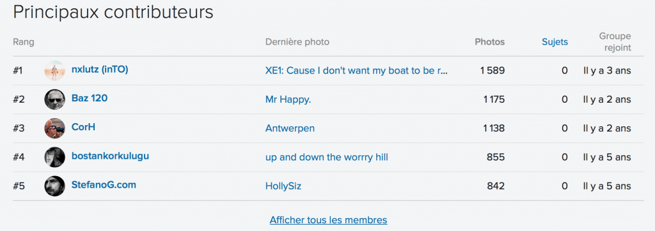This screenshot has height=231, width=655.
Task: Click Baz 120's profile avatar
Action: tap(55, 100)
